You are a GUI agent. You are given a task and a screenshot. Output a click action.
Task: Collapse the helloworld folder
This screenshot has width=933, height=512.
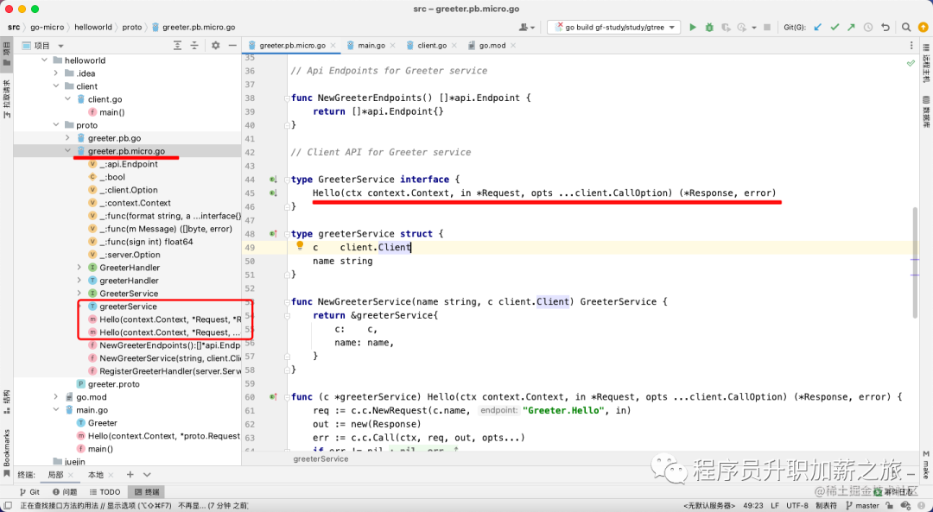pyautogui.click(x=45, y=60)
